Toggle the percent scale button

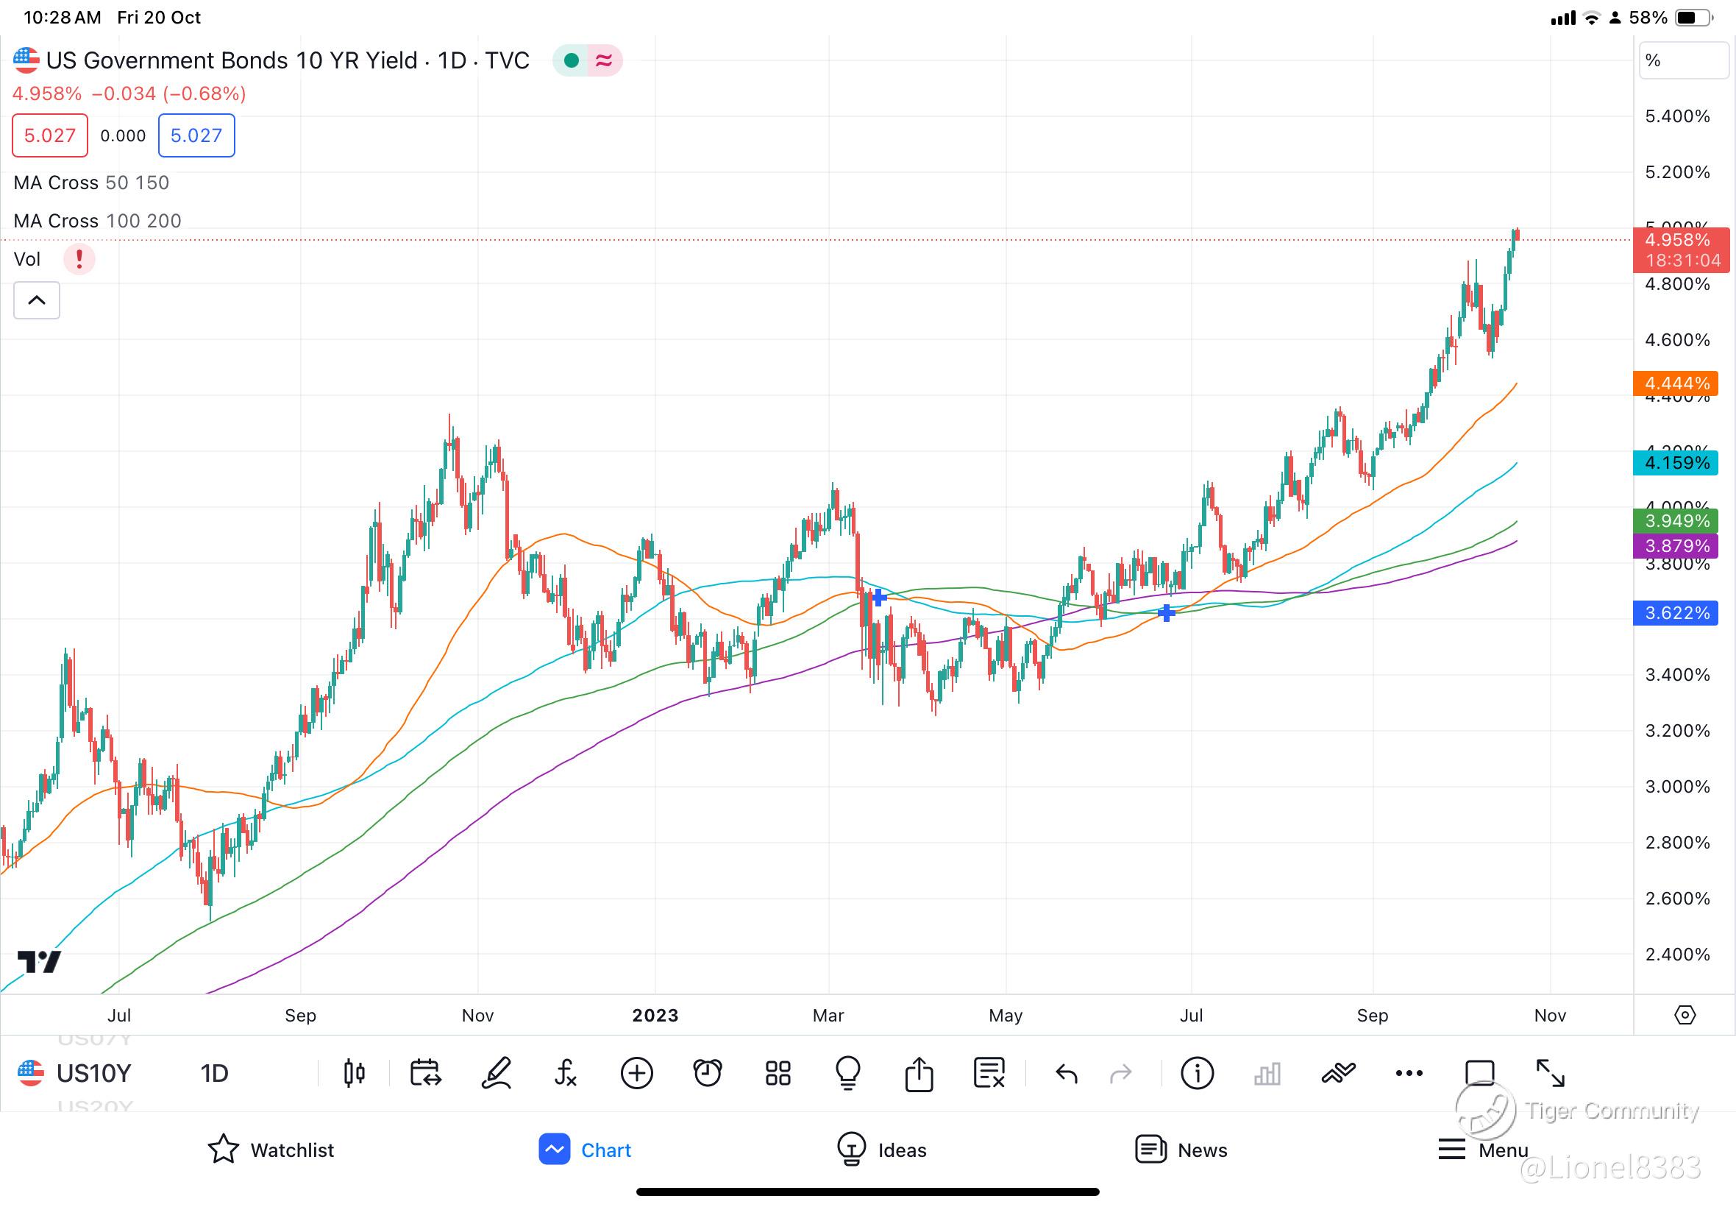coord(1682,60)
